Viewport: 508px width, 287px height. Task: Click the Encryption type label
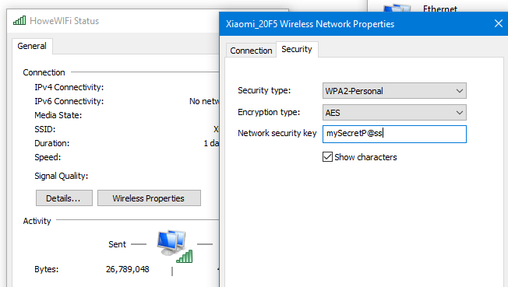pyautogui.click(x=269, y=112)
